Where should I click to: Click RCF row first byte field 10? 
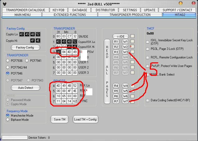point(58,96)
